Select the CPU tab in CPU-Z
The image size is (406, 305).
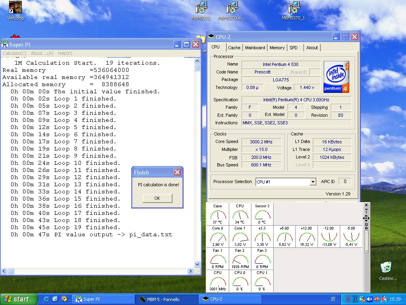pos(216,47)
